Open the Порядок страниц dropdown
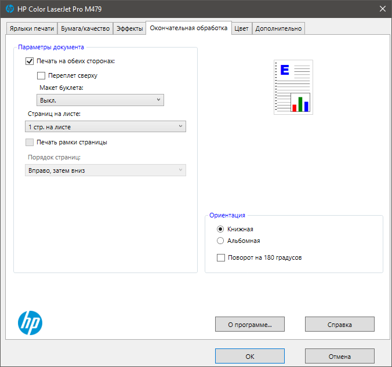392x367 pixels. pos(106,170)
